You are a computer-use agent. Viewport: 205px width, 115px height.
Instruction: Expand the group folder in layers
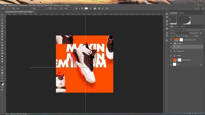[x=173, y=43]
